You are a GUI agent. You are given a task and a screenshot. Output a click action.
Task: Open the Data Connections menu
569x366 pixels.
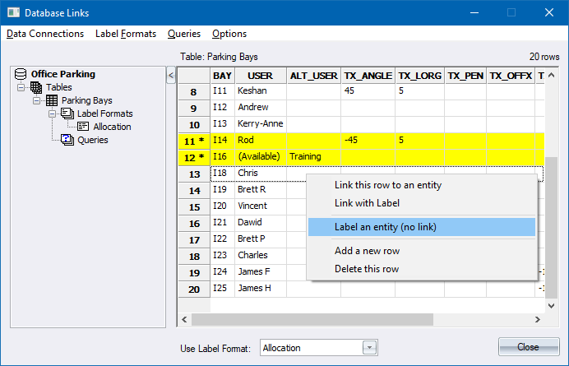click(x=45, y=34)
